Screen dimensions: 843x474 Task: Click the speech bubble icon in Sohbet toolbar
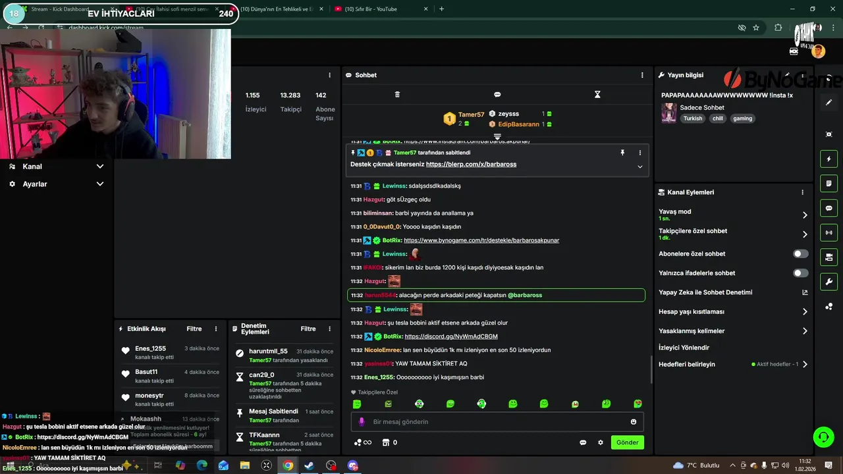(x=497, y=95)
